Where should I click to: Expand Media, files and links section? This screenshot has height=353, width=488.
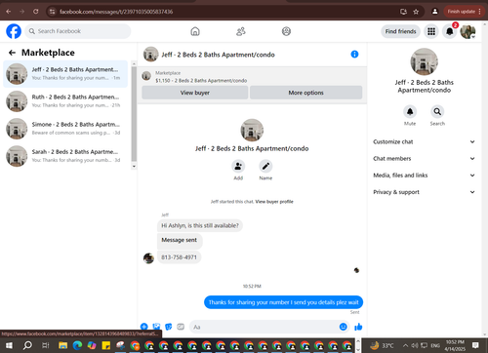(x=424, y=176)
